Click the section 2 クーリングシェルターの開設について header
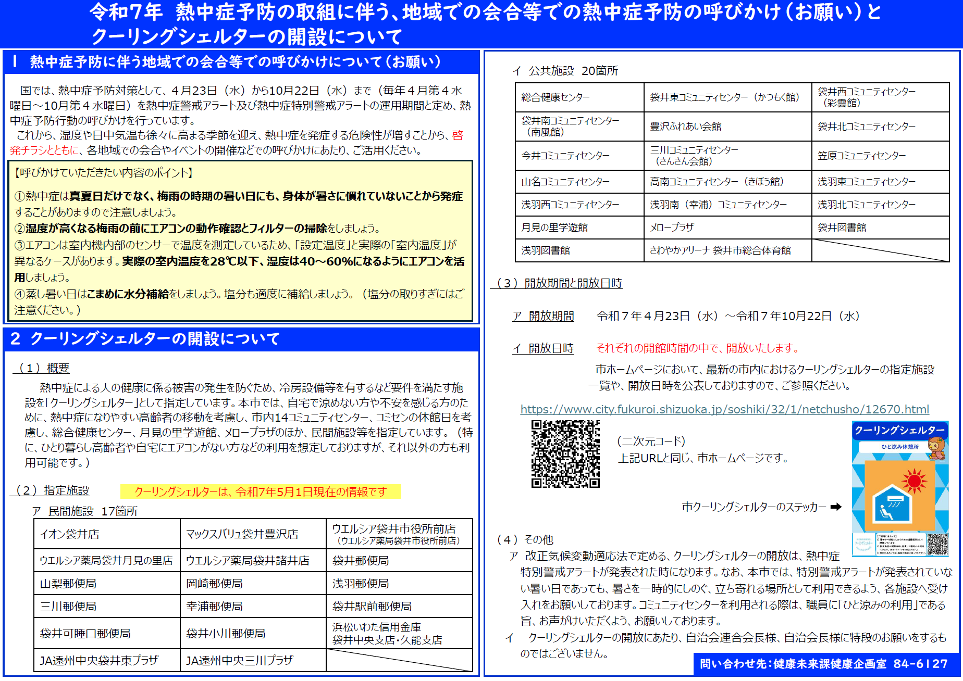Image resolution: width=963 pixels, height=681 pixels. click(x=241, y=339)
